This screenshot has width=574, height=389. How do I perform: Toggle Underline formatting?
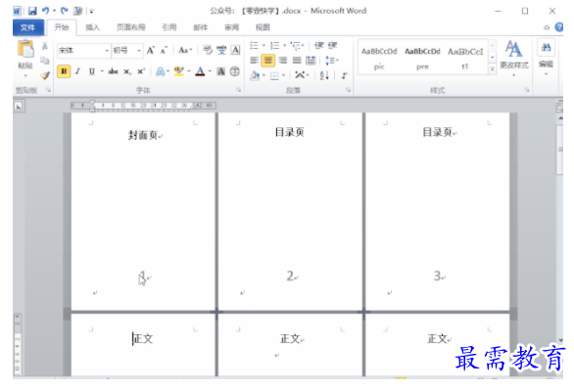click(x=91, y=71)
